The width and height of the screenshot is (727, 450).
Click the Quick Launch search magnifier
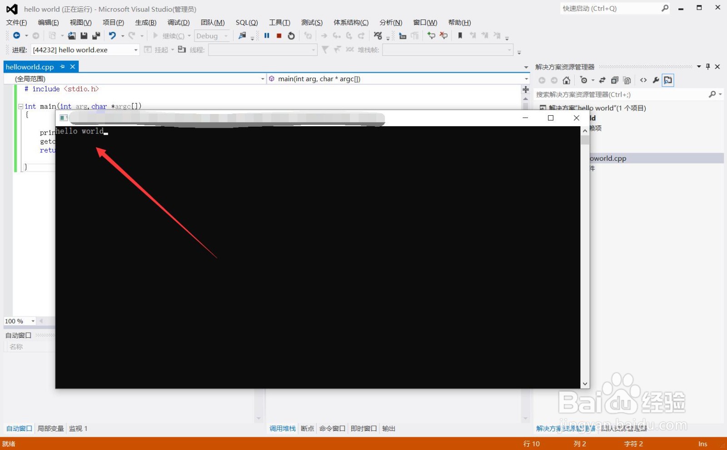click(x=665, y=8)
